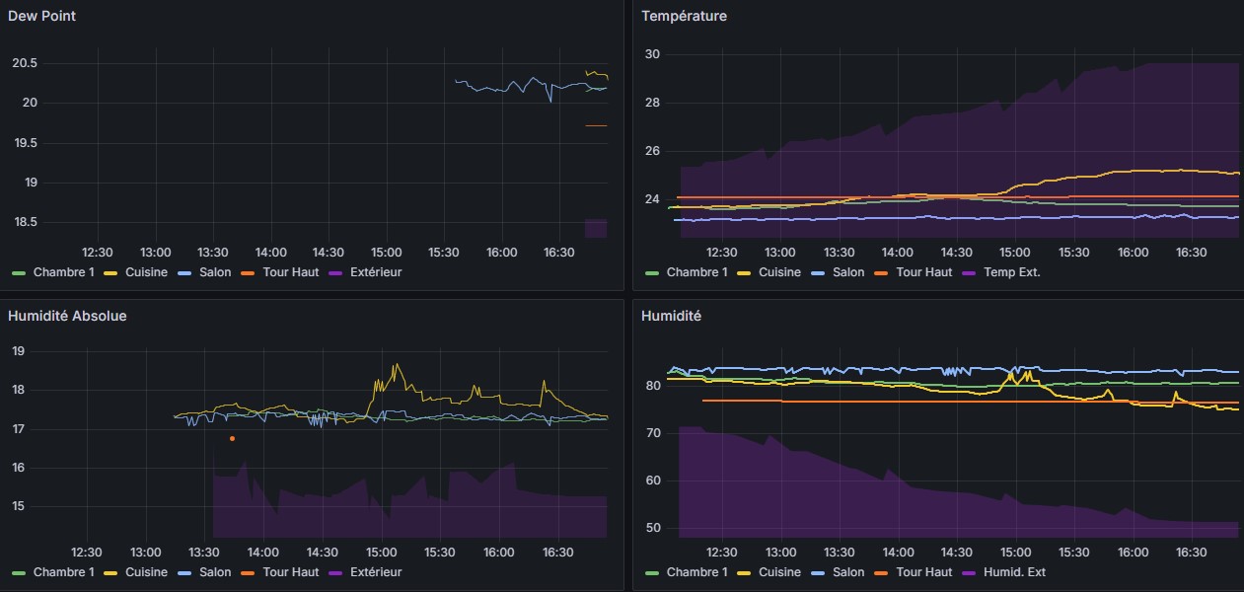1244x592 pixels.
Task: Click the Humidité panel title
Action: (670, 316)
